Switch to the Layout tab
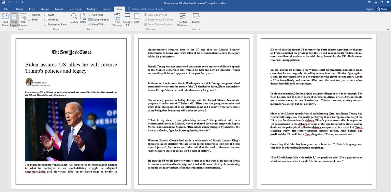391x192 pixels. point(59,9)
